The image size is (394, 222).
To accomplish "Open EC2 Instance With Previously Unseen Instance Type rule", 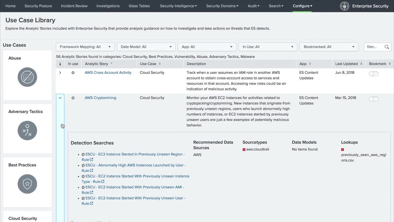I will [135, 179].
